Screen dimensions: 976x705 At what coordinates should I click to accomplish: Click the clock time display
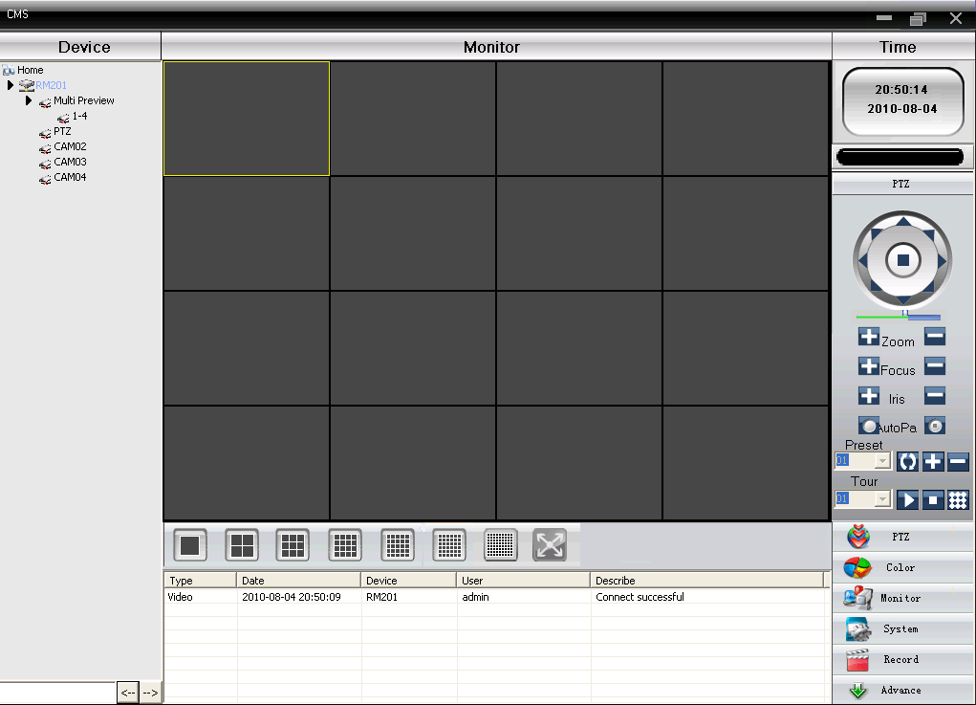tap(902, 100)
